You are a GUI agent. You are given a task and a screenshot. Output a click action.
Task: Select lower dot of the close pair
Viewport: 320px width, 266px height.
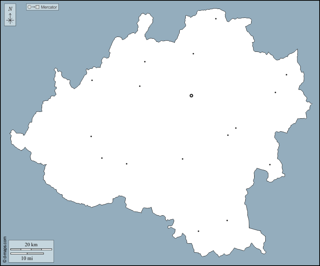point(228,135)
